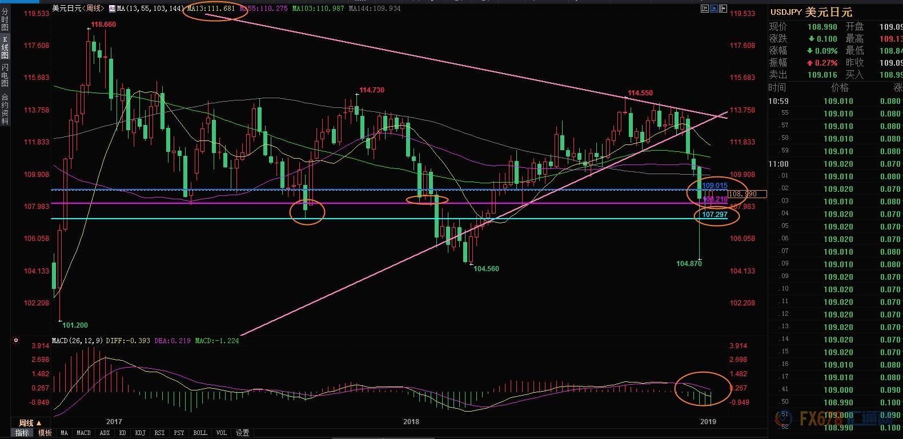Select the RSI indicator button
Viewport: 903px width, 439px height.
click(x=160, y=433)
